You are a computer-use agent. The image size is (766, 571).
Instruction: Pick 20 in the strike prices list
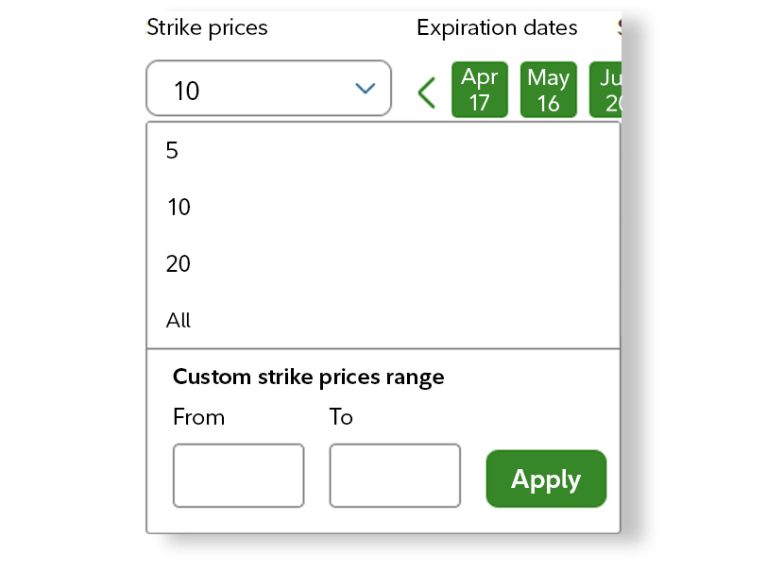[179, 264]
